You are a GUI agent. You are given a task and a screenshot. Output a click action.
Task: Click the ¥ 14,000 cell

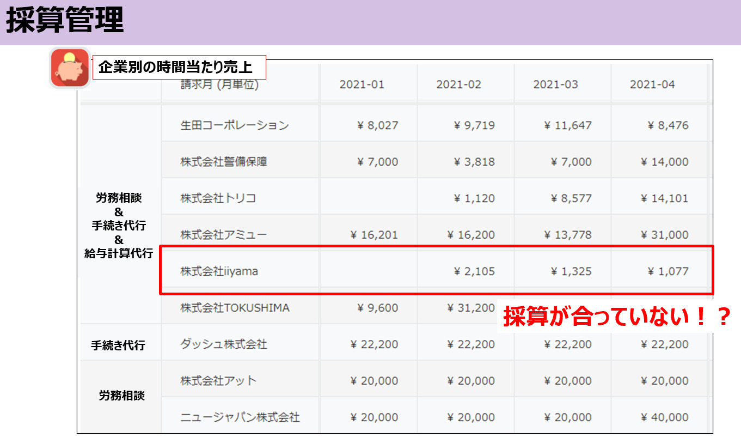click(x=665, y=162)
